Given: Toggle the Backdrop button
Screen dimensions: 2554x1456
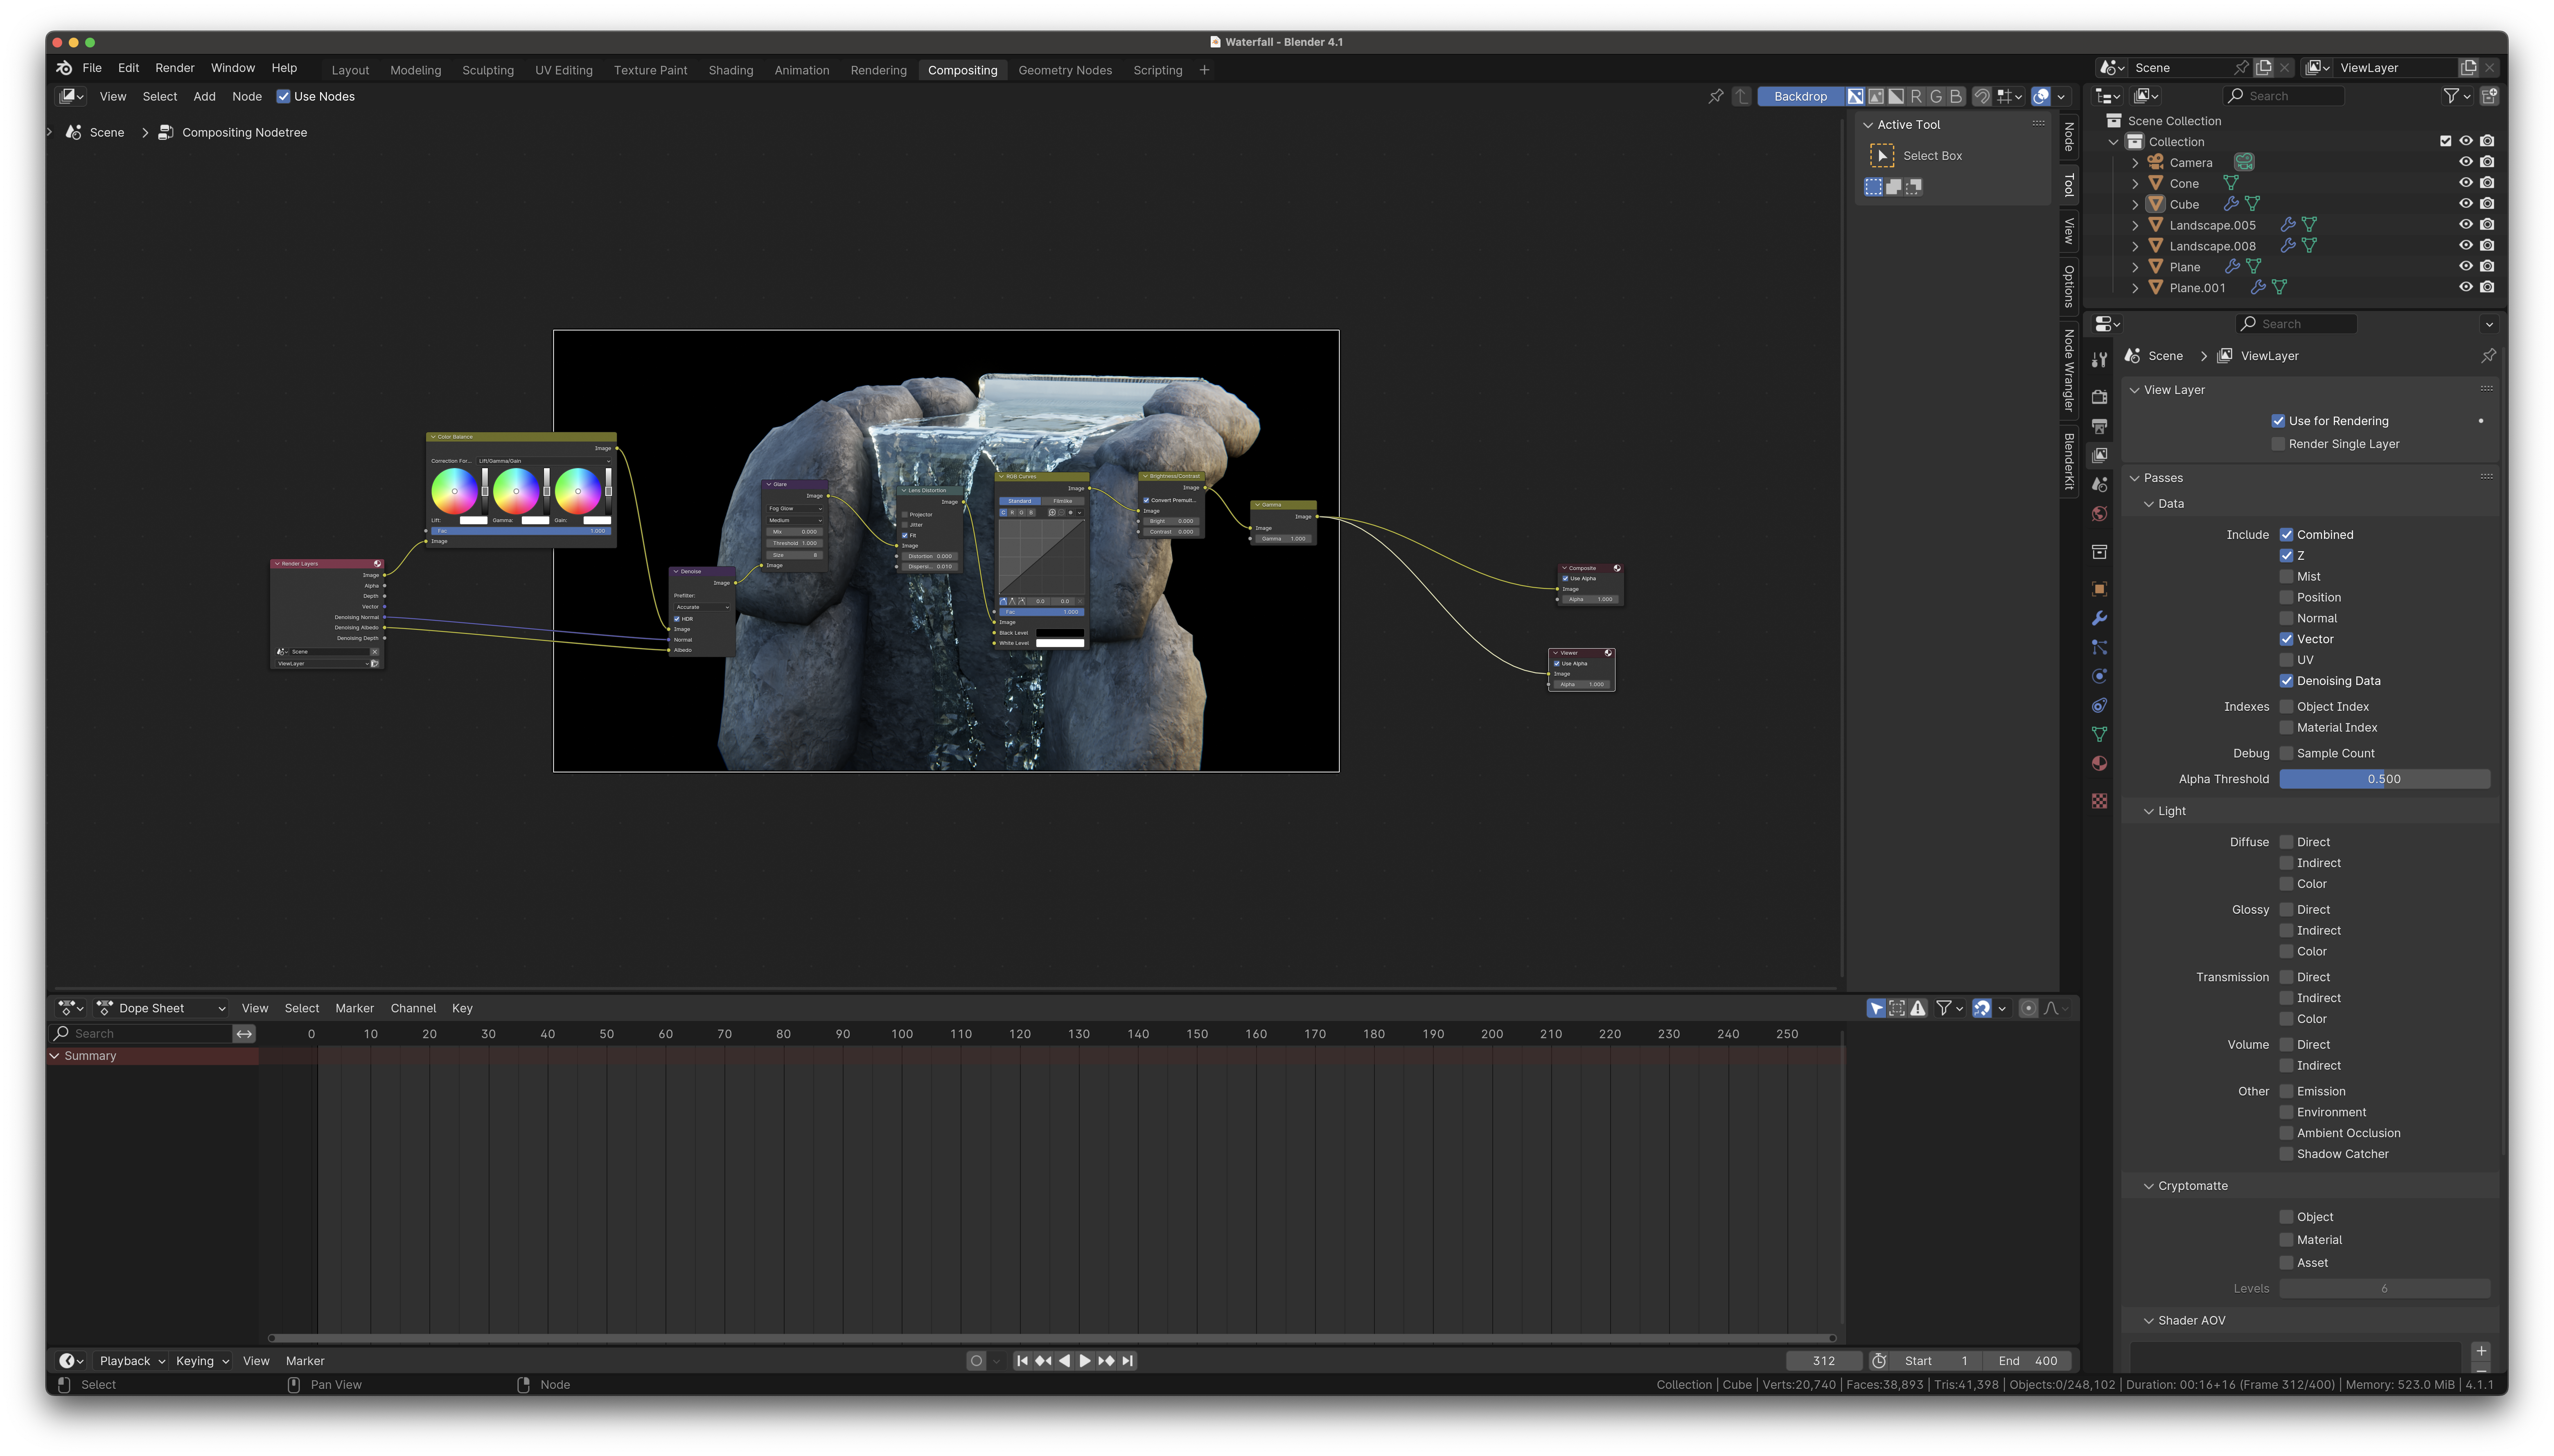Looking at the screenshot, I should point(1800,96).
